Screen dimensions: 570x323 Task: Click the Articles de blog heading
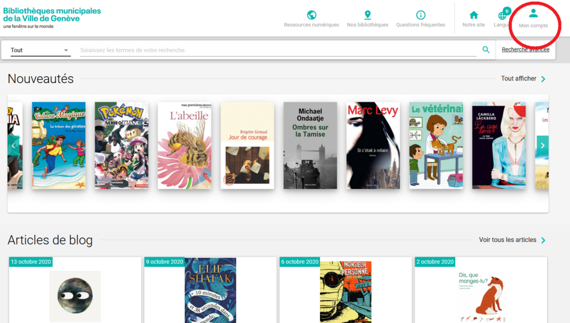[x=50, y=240]
